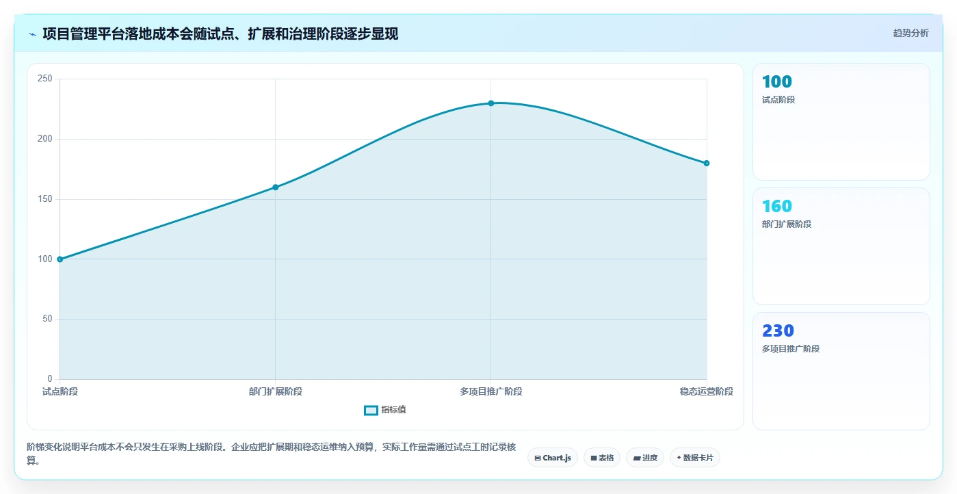This screenshot has width=957, height=494.
Task: Click the 150 y-axis tick label
Action: coord(45,199)
